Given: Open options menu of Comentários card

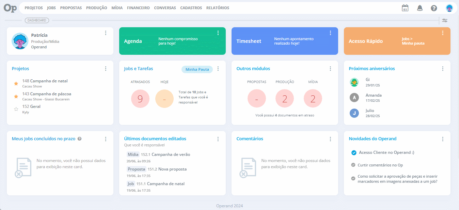Looking at the screenshot, I should [330, 139].
